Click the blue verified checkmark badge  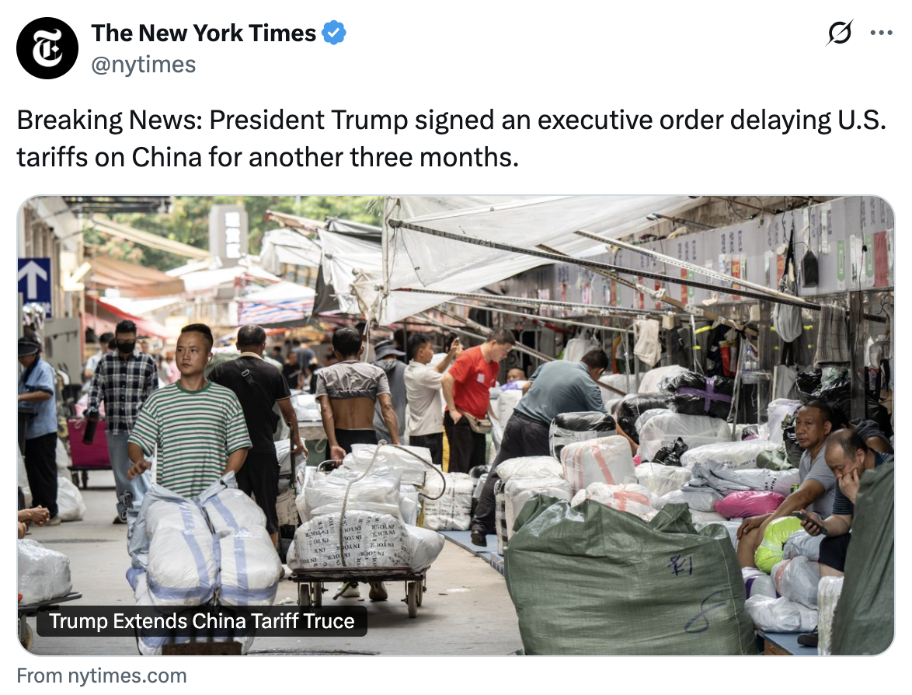click(334, 33)
